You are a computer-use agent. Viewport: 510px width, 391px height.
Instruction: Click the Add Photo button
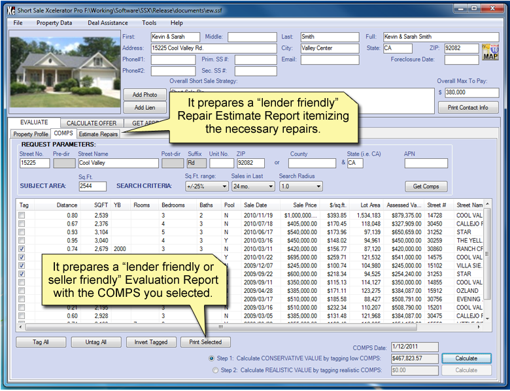[x=144, y=95]
